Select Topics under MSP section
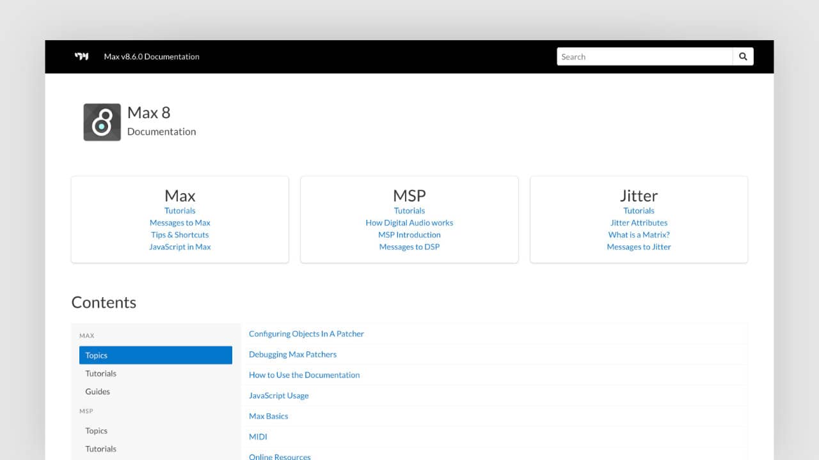The width and height of the screenshot is (819, 460). [x=155, y=431]
